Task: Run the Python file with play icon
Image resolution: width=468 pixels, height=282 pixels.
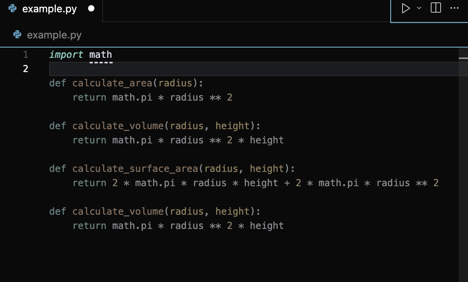Action: coord(405,8)
